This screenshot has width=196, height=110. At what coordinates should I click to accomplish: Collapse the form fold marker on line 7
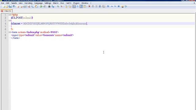coord(9,32)
